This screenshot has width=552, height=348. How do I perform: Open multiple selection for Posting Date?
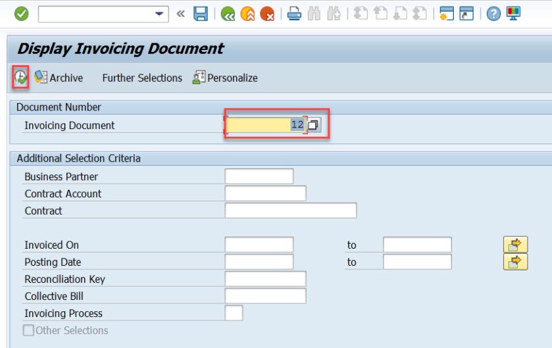click(x=515, y=262)
